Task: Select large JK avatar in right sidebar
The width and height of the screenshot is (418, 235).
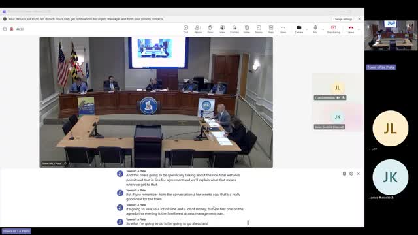Action: [x=391, y=177]
